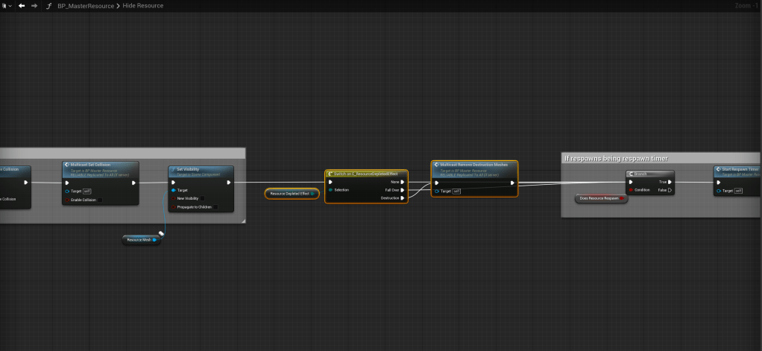
Task: Click the Resource Depleted Effect output pin
Action: [x=313, y=194]
